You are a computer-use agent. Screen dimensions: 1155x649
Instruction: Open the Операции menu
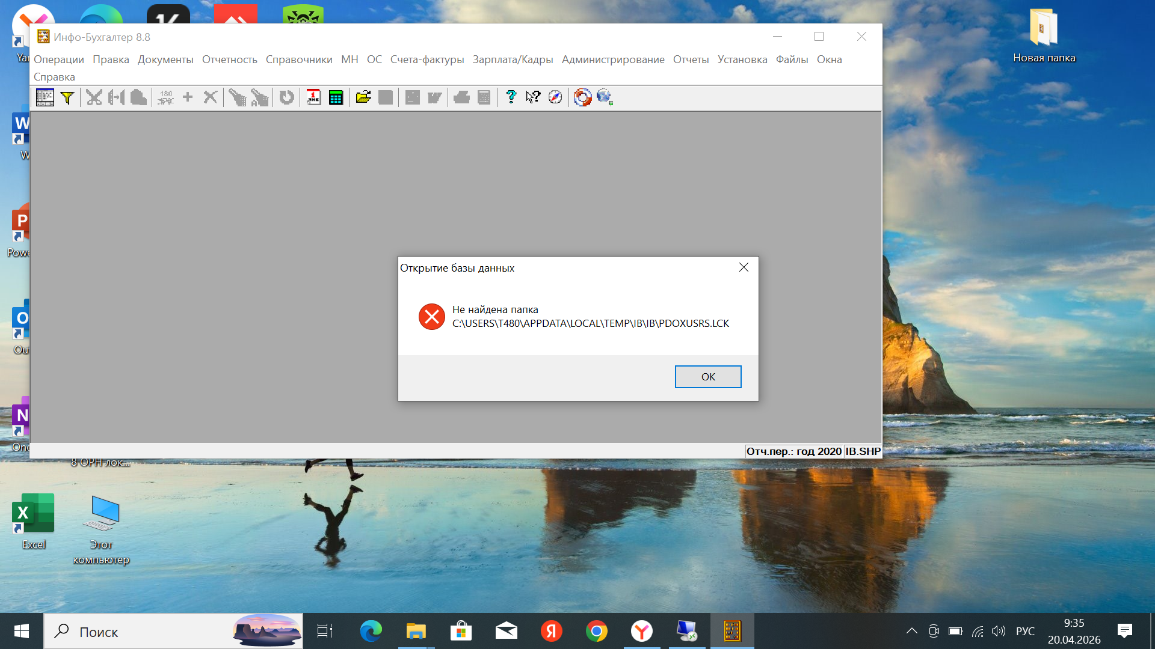tap(59, 59)
